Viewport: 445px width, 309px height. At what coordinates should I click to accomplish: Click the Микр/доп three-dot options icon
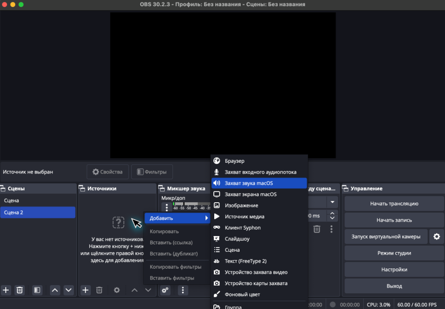[166, 207]
